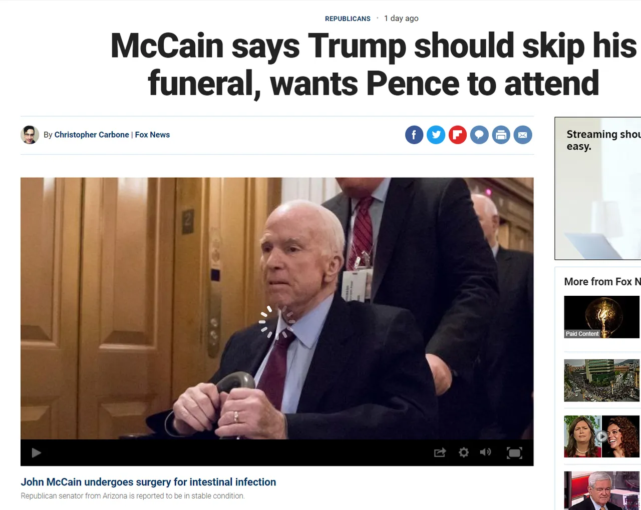Viewport: 641px width, 510px height.
Task: Play the McCain video
Action: (36, 453)
